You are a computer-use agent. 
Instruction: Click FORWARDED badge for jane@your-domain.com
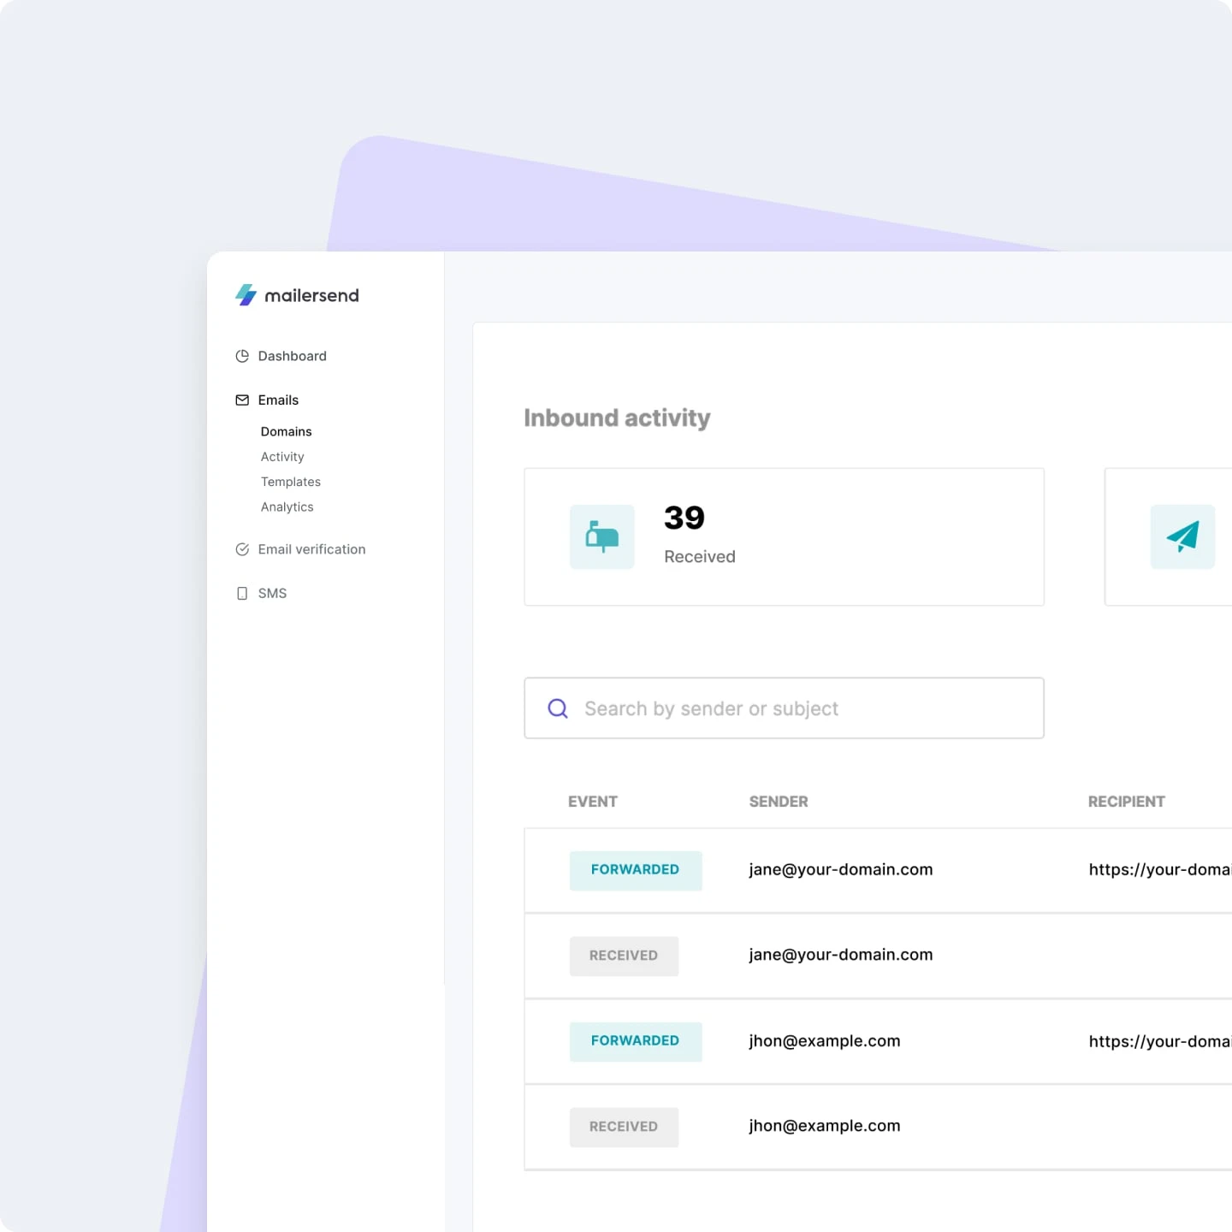coord(636,870)
